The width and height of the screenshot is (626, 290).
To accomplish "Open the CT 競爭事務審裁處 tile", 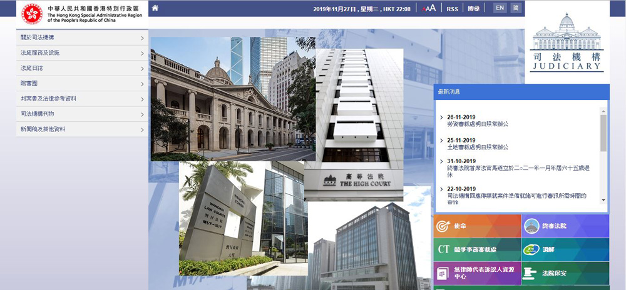I will tap(477, 250).
